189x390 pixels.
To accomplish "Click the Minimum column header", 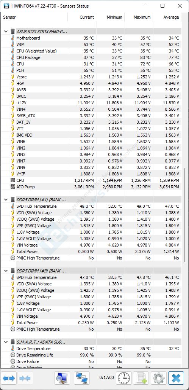I will click(x=111, y=17).
